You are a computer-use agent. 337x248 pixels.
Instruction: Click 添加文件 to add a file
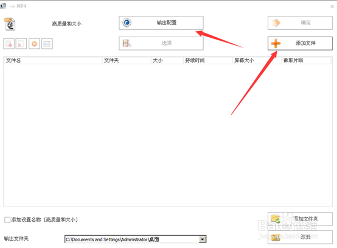300,43
